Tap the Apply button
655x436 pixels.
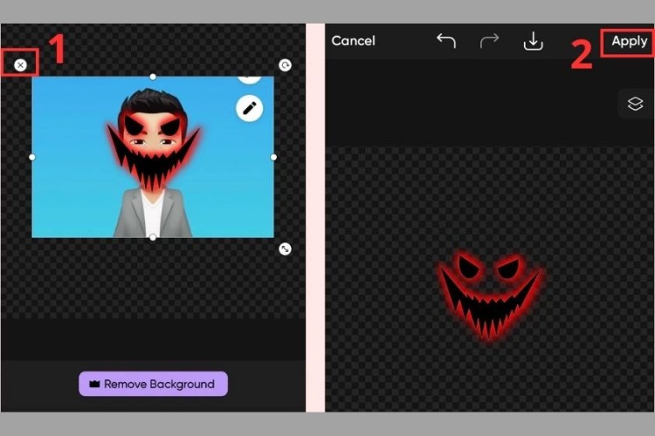coord(629,41)
